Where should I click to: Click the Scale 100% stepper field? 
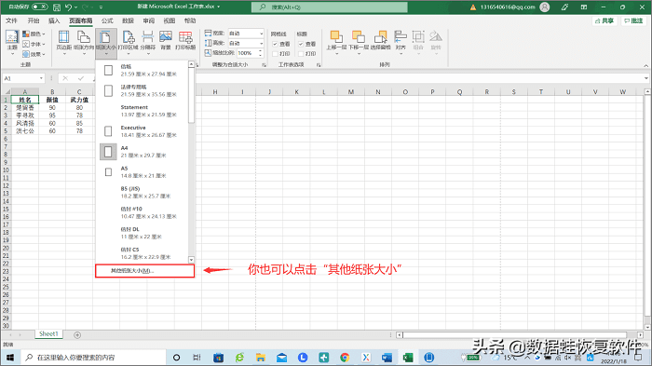(x=250, y=53)
